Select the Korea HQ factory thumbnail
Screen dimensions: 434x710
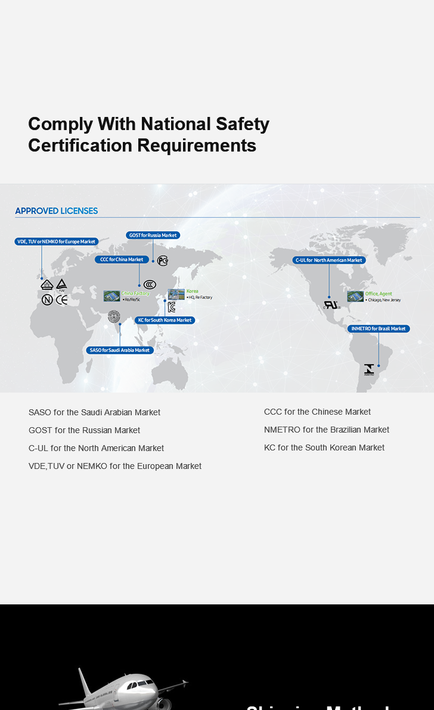click(176, 294)
